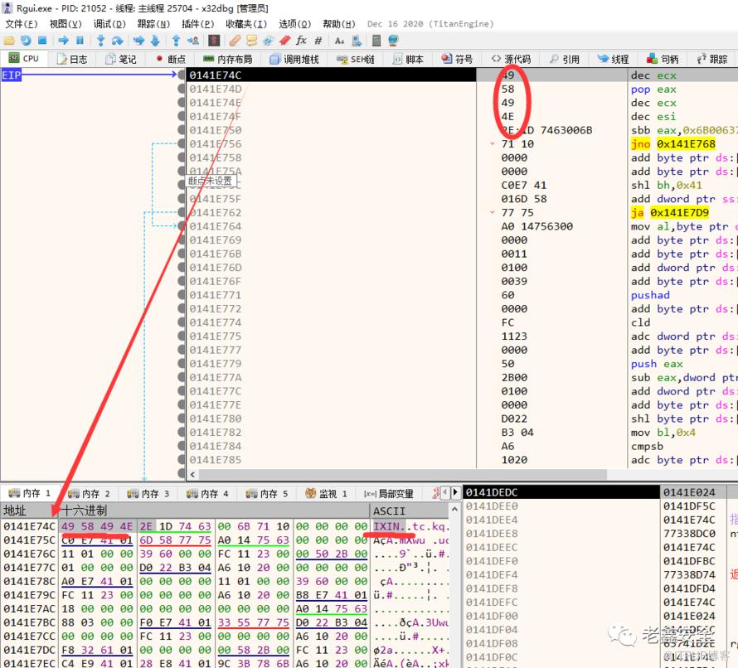Click the # comments icon
Viewport: 738px width, 668px height.
pos(318,40)
